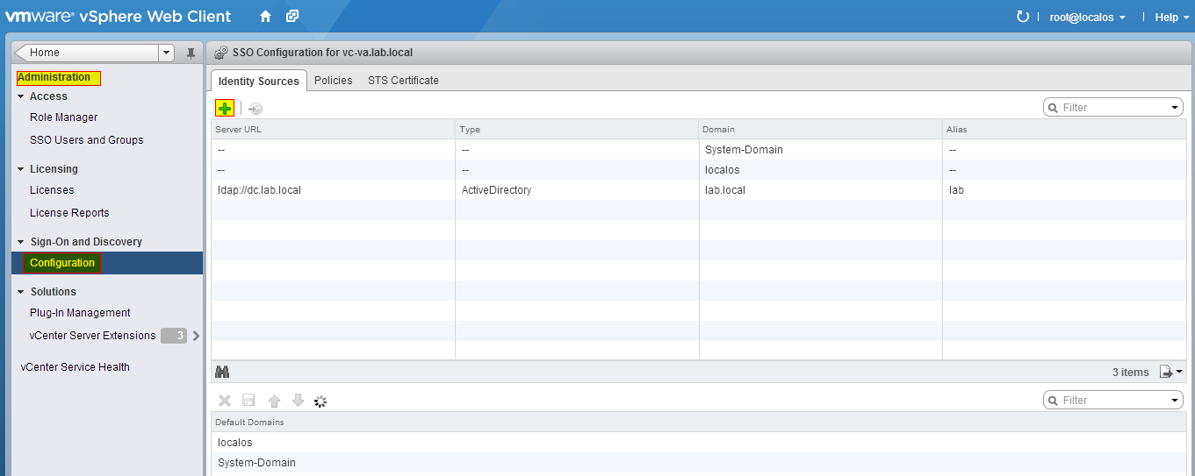The width and height of the screenshot is (1195, 476).
Task: Click the delete X icon above Default Domains
Action: click(225, 401)
